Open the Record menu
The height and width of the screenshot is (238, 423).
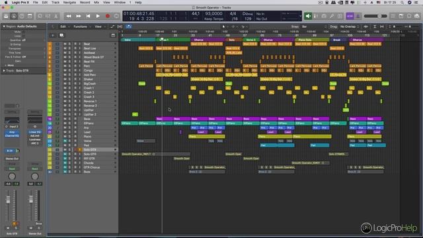[x=85, y=3]
